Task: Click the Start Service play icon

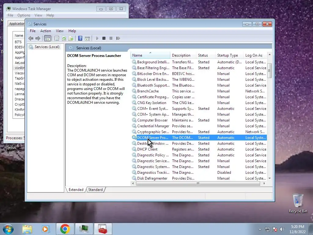Action: [97, 38]
